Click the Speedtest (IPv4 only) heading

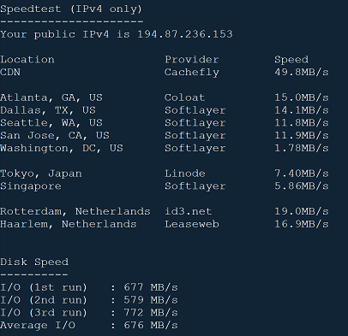pos(71,9)
